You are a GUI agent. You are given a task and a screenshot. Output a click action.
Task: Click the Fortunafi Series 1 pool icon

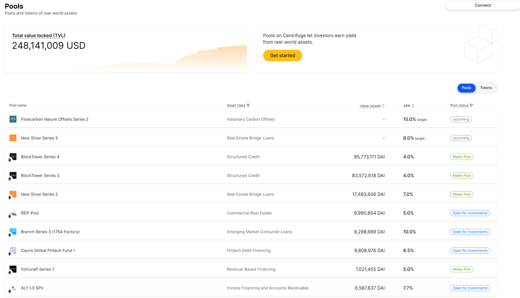coord(13,269)
